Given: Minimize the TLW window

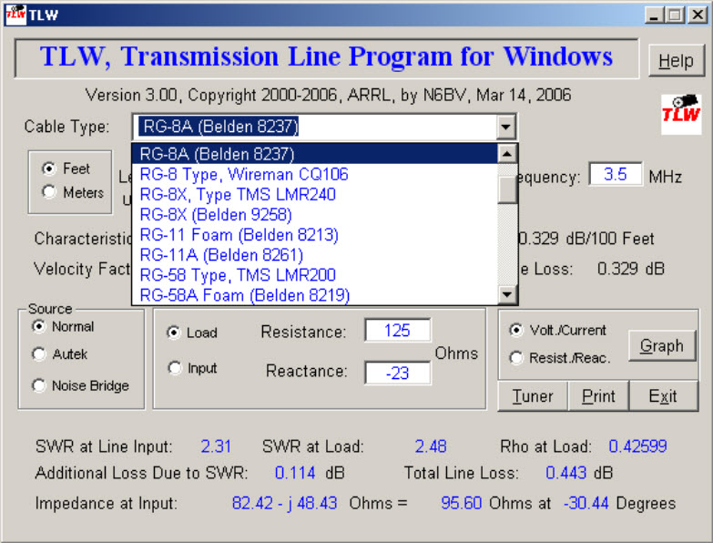Looking at the screenshot, I should click(x=654, y=15).
